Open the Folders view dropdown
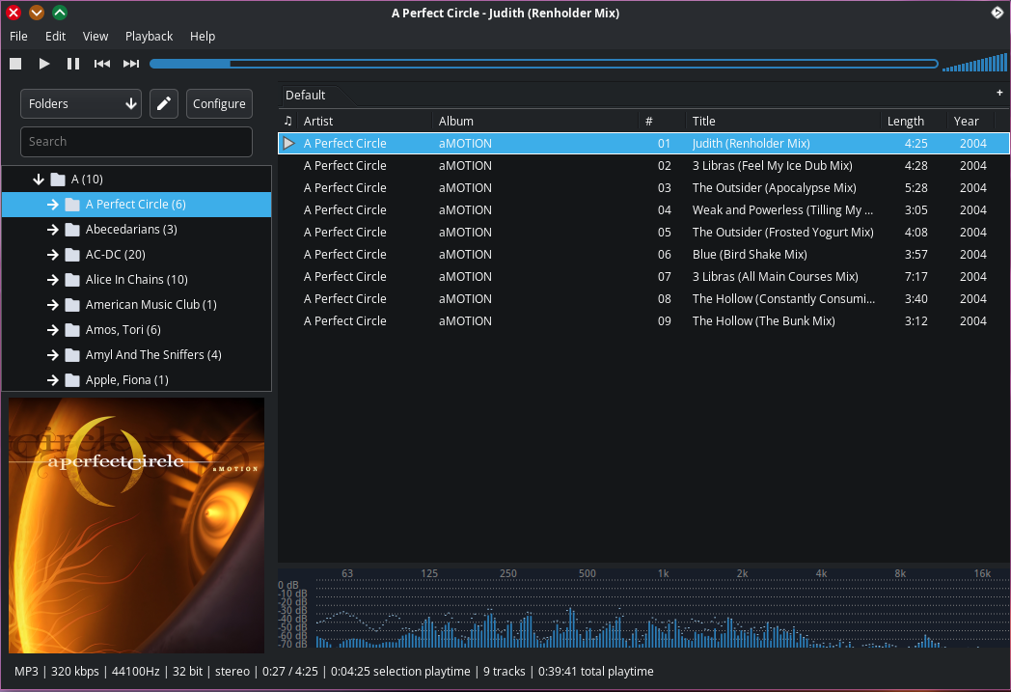 tap(81, 103)
